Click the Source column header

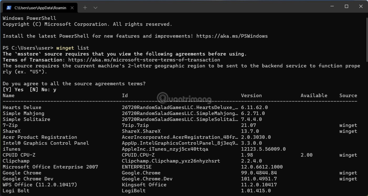point(348,96)
